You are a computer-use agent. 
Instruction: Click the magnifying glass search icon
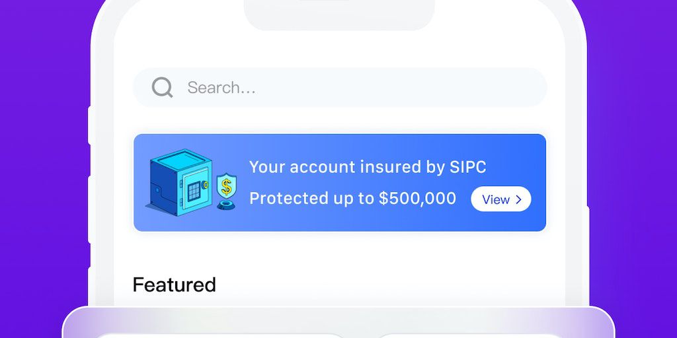[x=162, y=87]
